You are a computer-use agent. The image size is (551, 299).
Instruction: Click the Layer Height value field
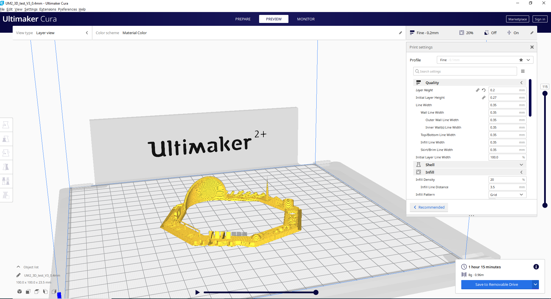tap(508, 90)
